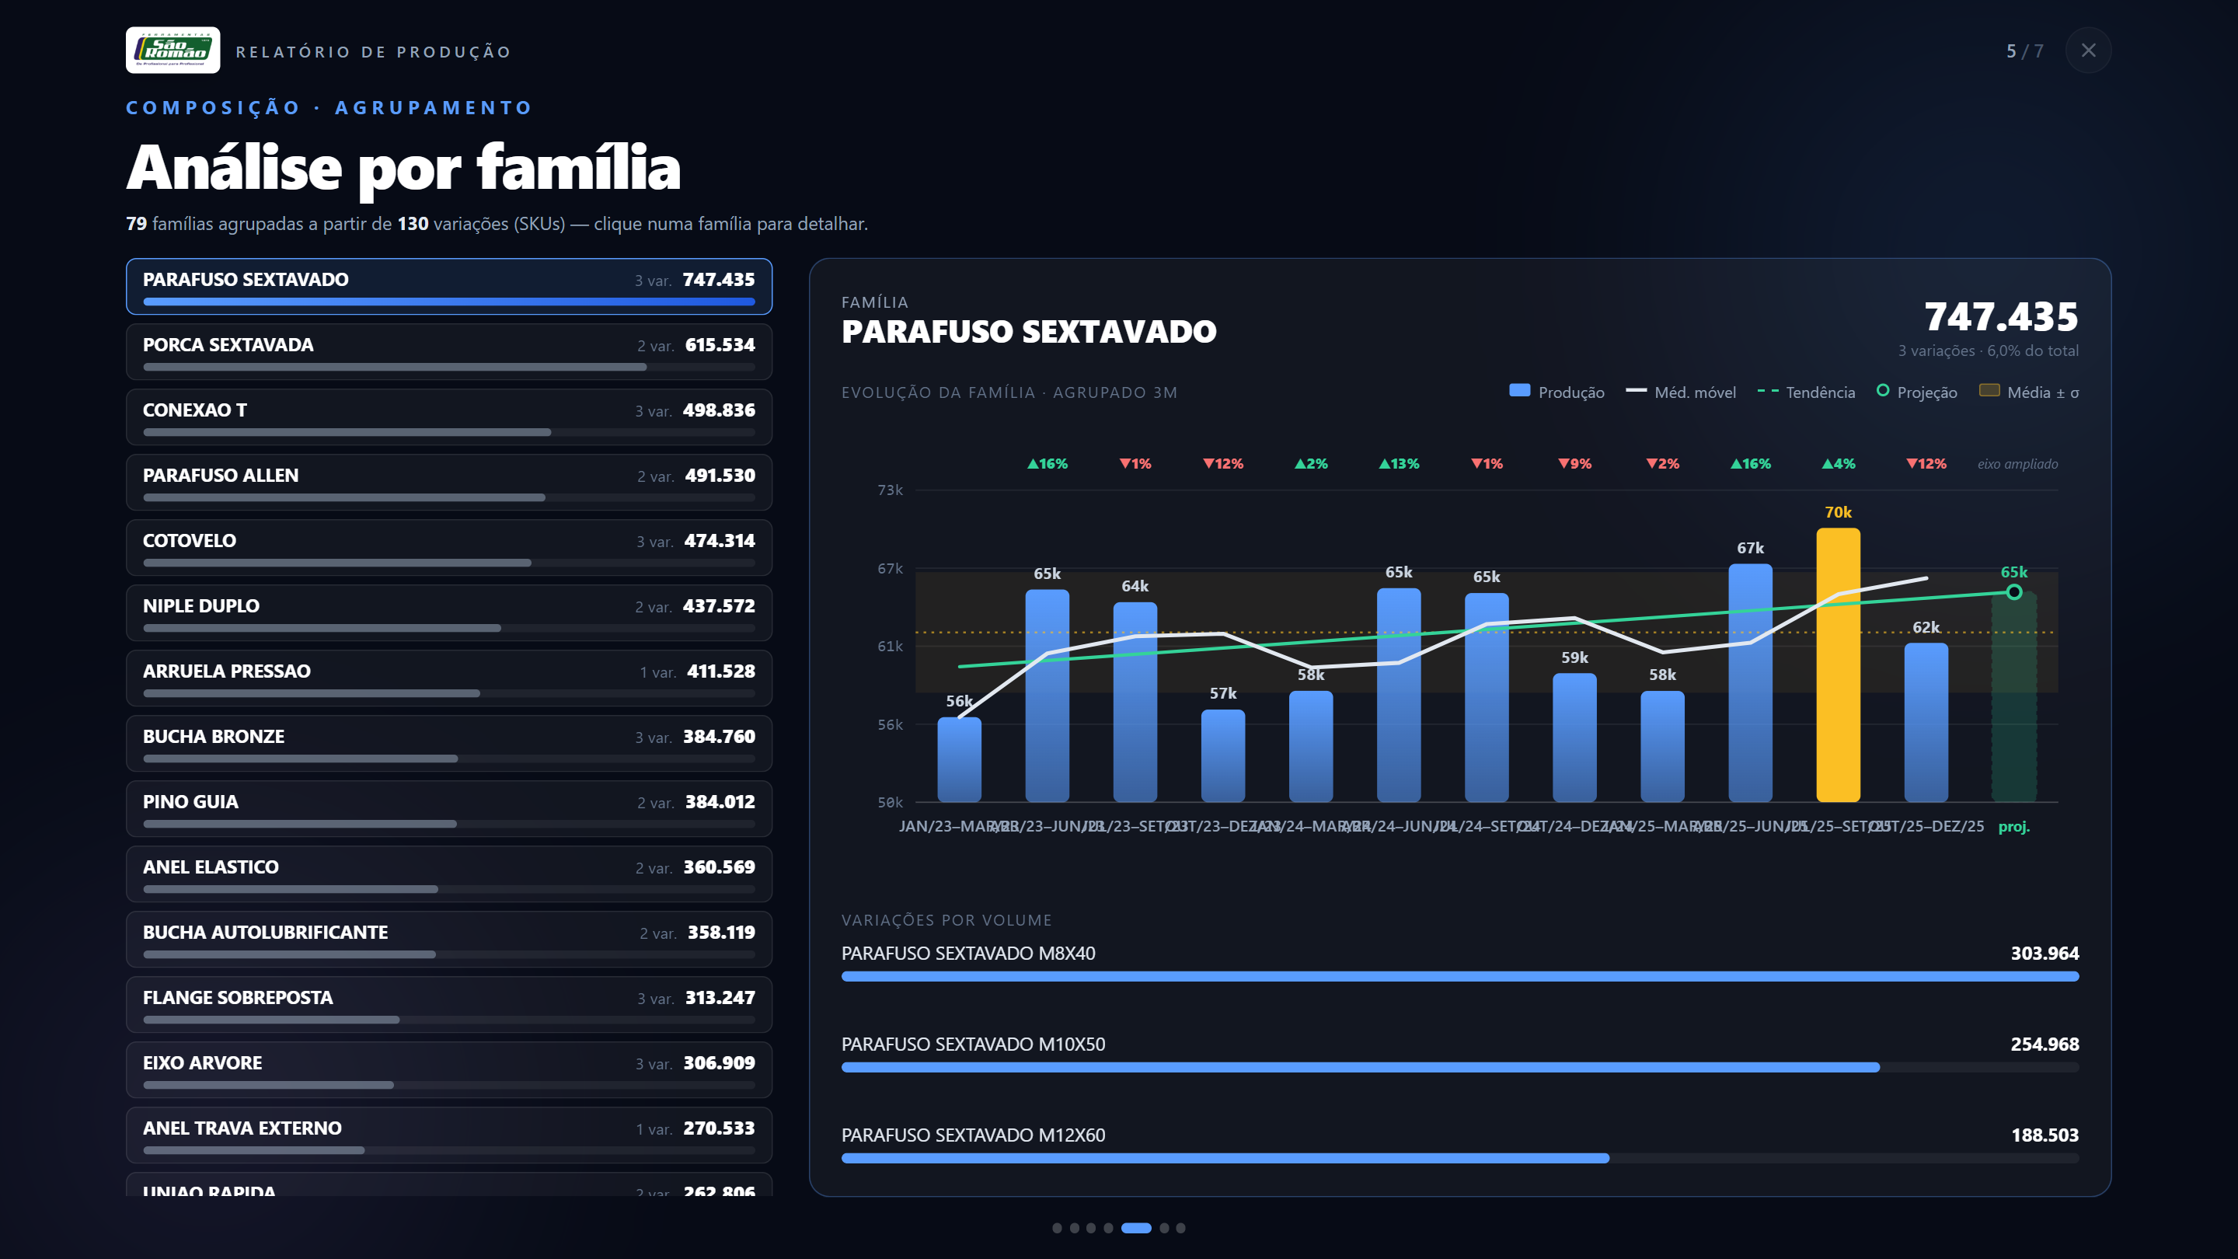Select the ANEL TRAVA EXTERNO family card

(x=449, y=1135)
